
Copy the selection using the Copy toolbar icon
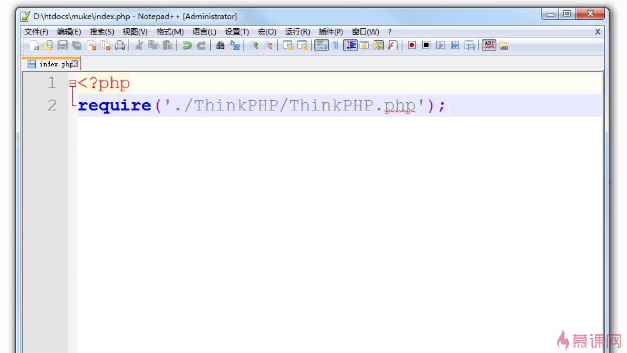[154, 46]
